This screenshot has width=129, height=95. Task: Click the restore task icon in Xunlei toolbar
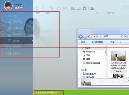(x=37, y=8)
